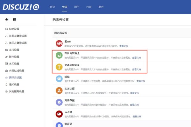Click the blue 短信 envelope icon

(x=59, y=79)
